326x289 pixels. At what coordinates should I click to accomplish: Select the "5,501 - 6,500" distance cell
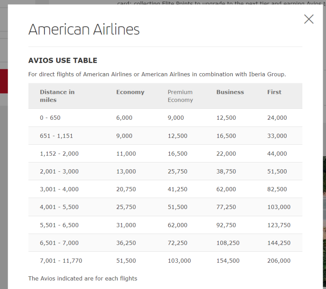pos(59,225)
